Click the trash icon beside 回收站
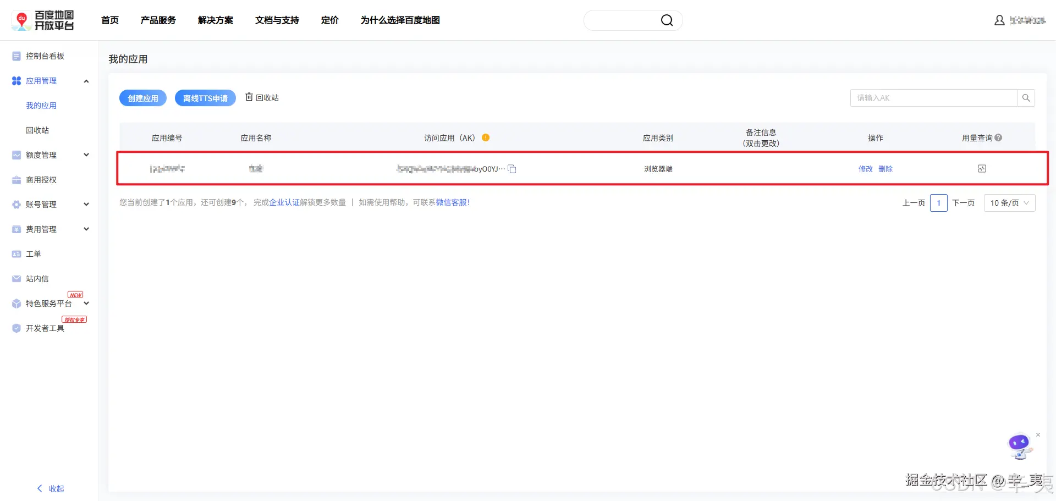This screenshot has width=1056, height=501. (x=249, y=97)
